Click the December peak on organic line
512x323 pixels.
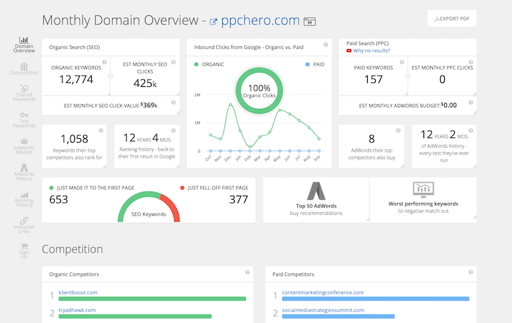(x=230, y=105)
